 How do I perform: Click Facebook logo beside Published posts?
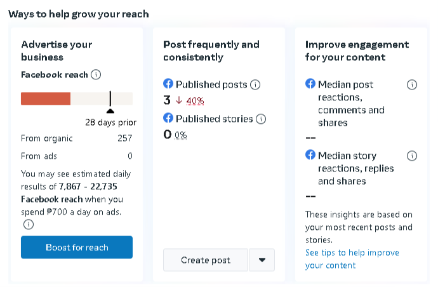168,84
